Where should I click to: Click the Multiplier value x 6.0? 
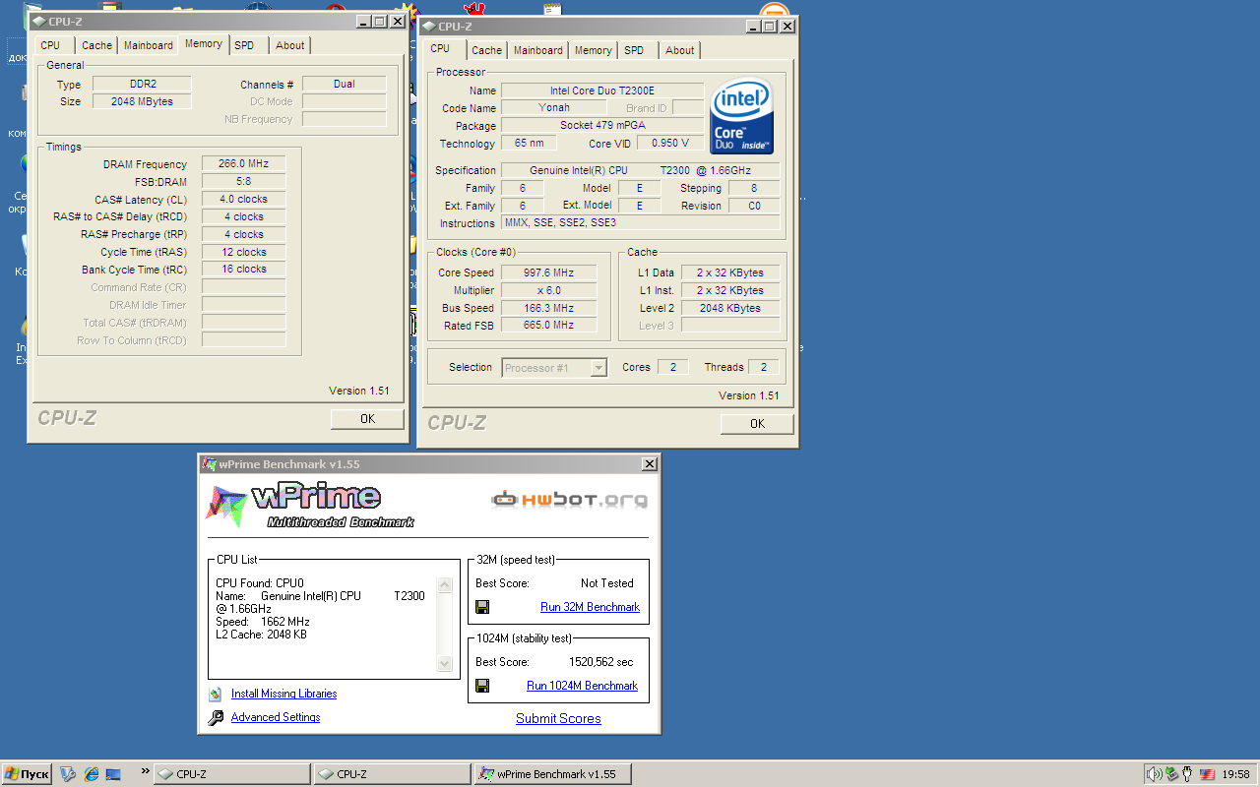pyautogui.click(x=549, y=290)
